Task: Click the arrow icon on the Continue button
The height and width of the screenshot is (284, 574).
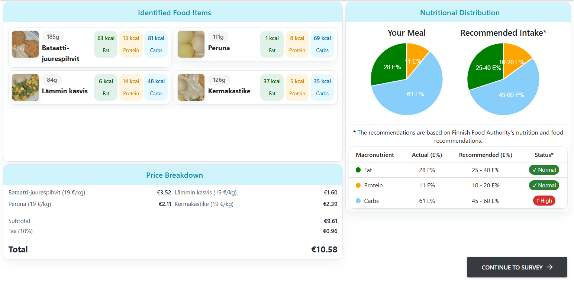Action: point(550,267)
